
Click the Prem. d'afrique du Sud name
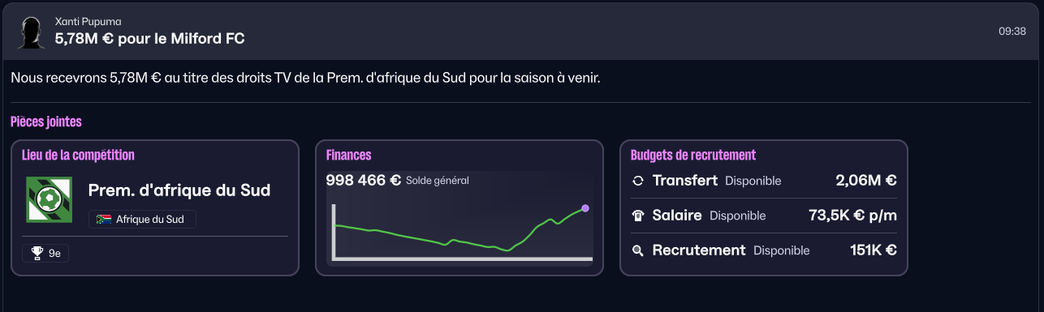point(179,190)
